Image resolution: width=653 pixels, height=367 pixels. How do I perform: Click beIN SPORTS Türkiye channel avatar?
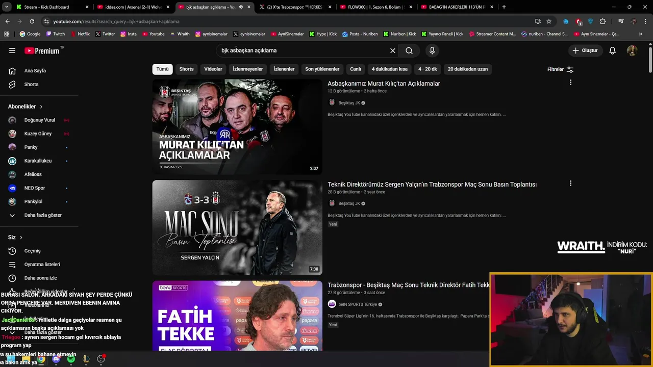pos(332,304)
